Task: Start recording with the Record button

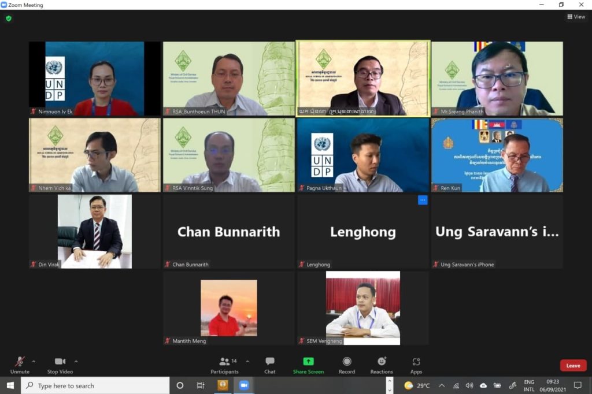Action: pos(347,366)
